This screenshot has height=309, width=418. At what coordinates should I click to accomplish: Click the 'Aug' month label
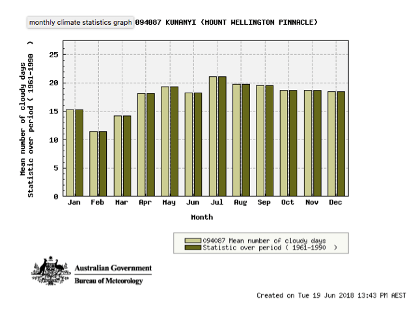pos(240,202)
